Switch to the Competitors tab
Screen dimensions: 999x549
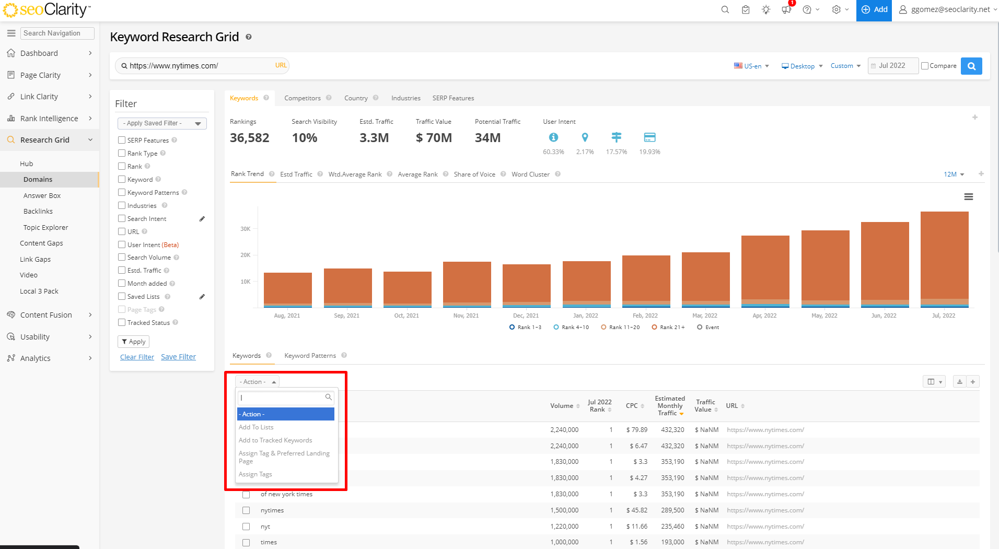click(302, 98)
